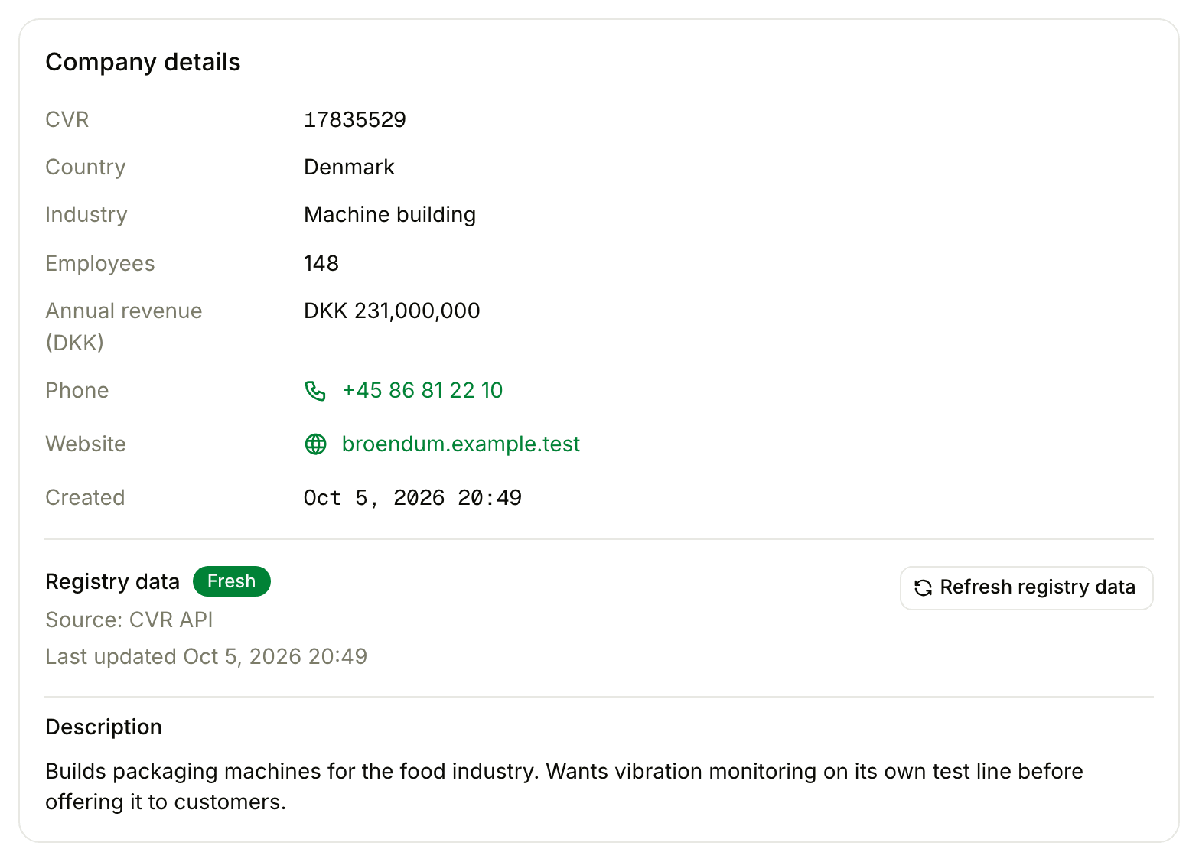Click the refresh arrows icon
This screenshot has height=862, width=1199.
click(x=923, y=587)
